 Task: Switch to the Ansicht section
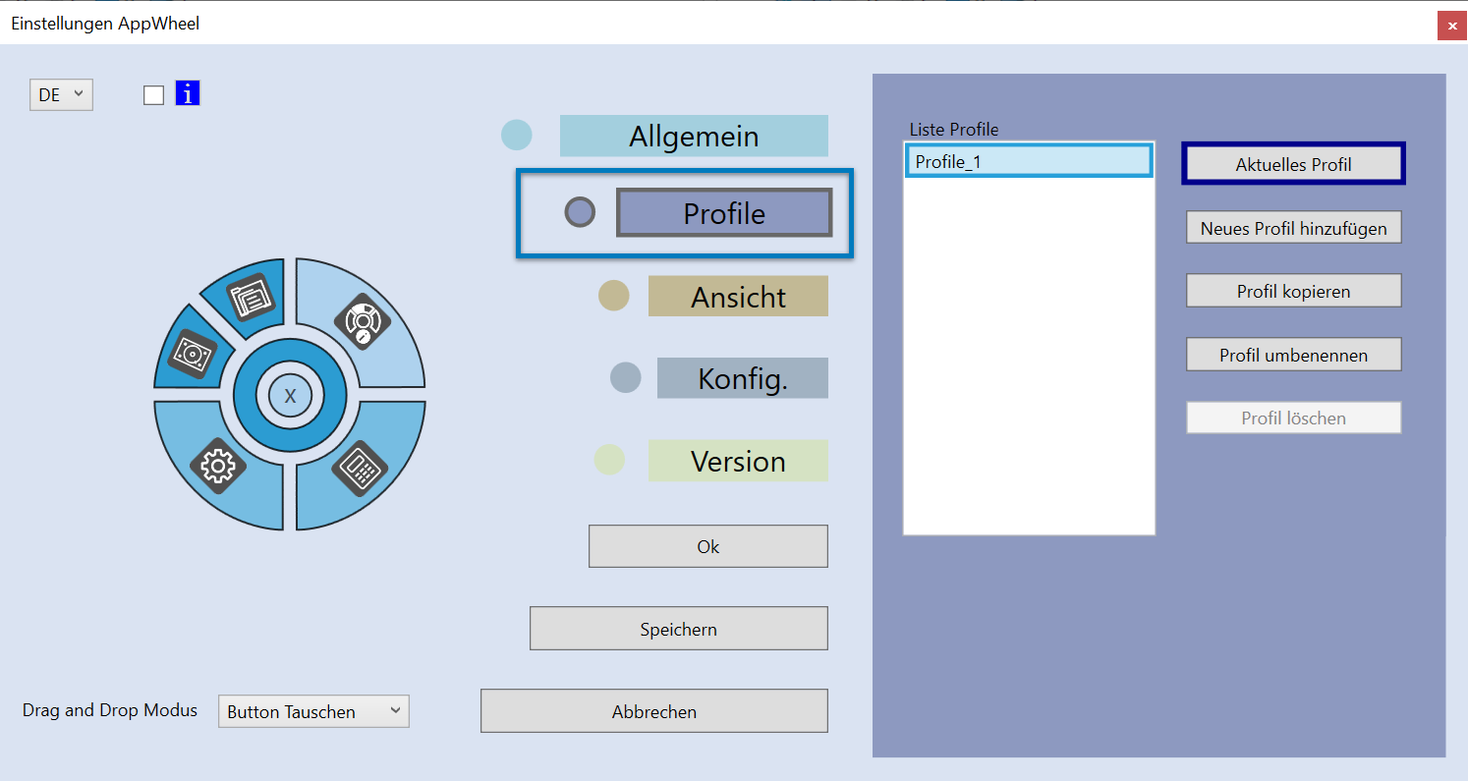(x=738, y=296)
